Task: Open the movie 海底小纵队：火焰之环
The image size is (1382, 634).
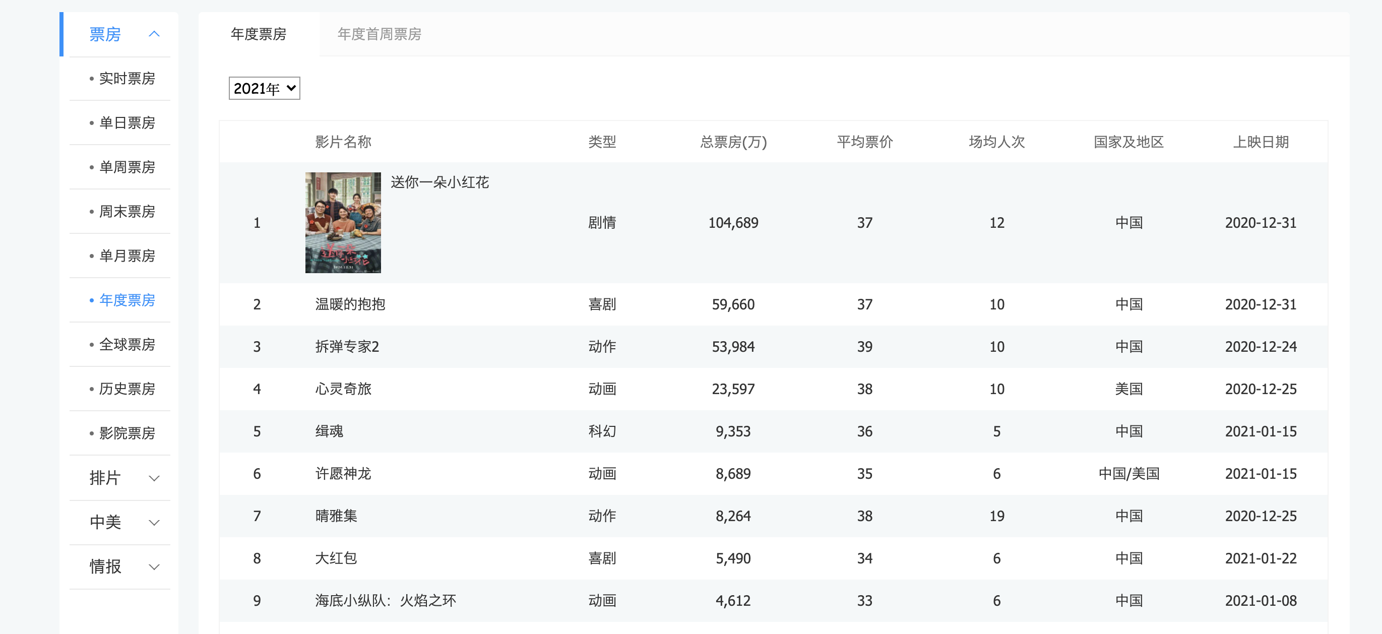Action: click(385, 601)
